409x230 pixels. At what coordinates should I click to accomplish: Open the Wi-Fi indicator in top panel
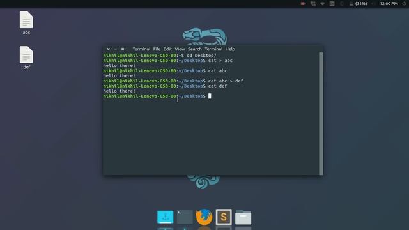click(322, 4)
